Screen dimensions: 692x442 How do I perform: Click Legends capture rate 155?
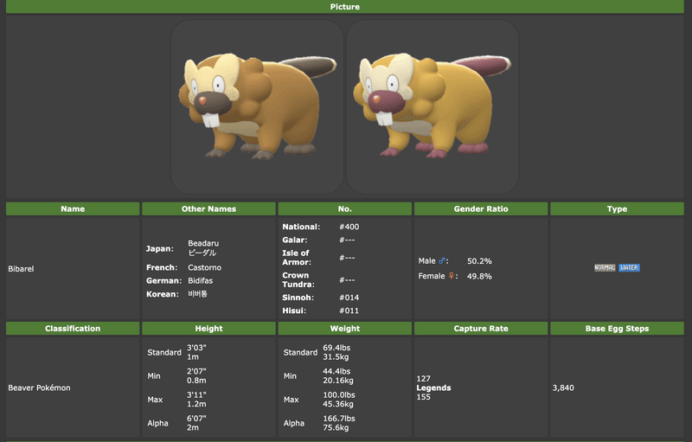(423, 397)
